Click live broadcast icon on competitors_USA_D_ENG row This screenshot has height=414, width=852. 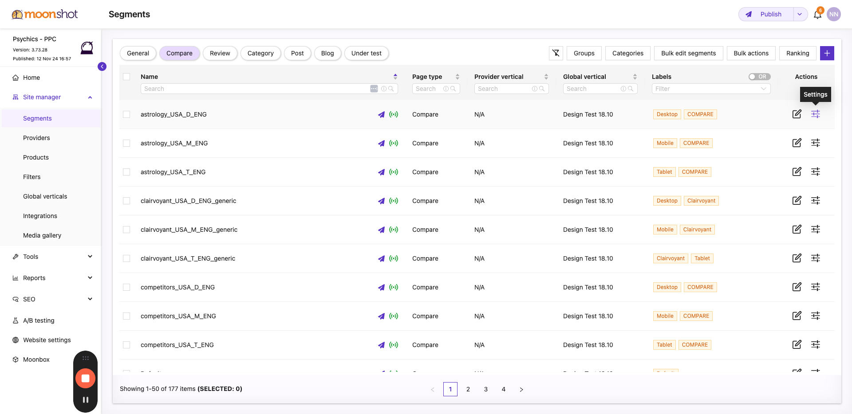[x=394, y=287]
